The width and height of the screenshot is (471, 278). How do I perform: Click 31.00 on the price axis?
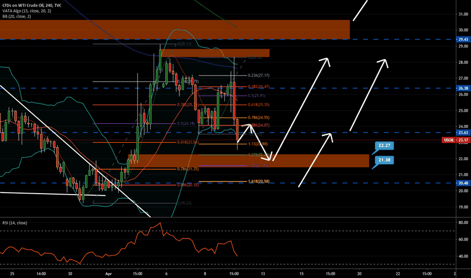coord(463,14)
